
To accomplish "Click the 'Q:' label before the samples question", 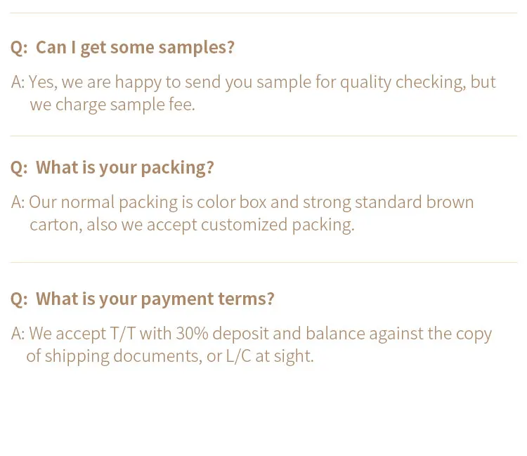I will click(x=19, y=48).
